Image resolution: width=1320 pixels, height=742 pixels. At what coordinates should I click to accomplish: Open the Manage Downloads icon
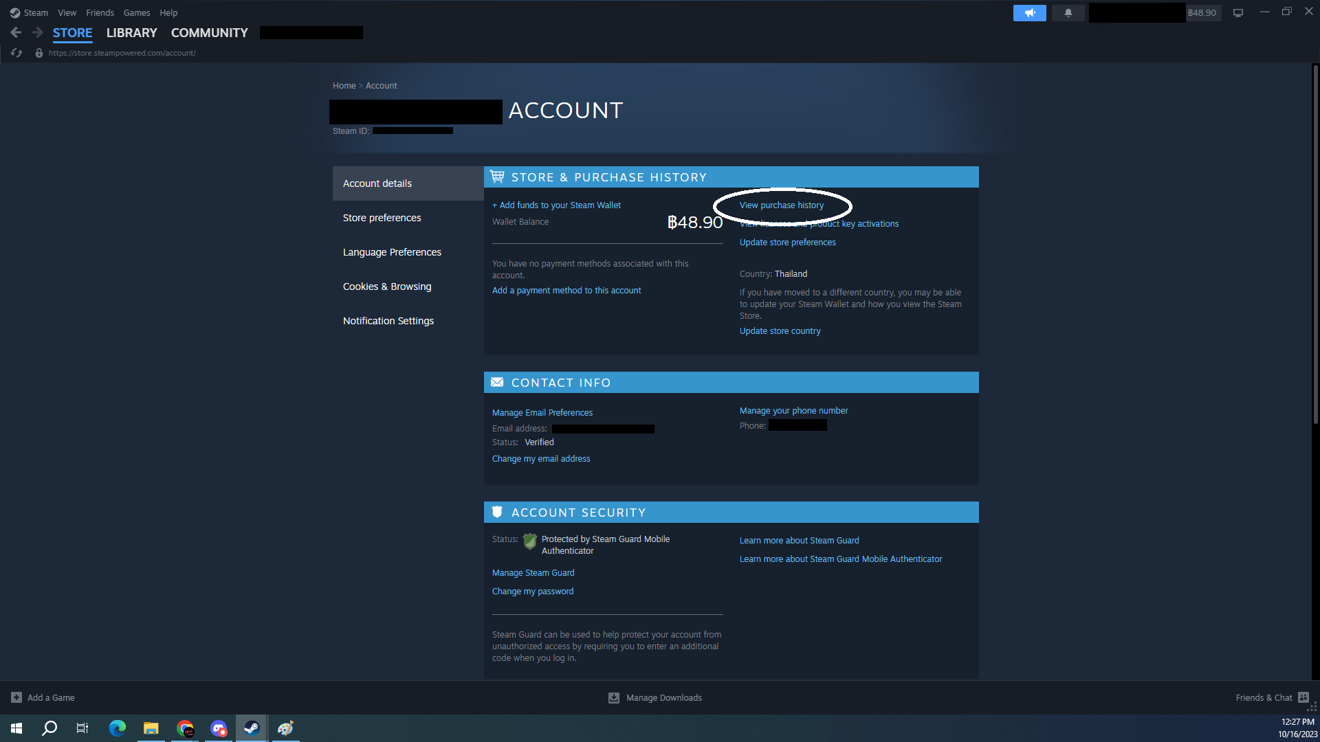point(614,697)
